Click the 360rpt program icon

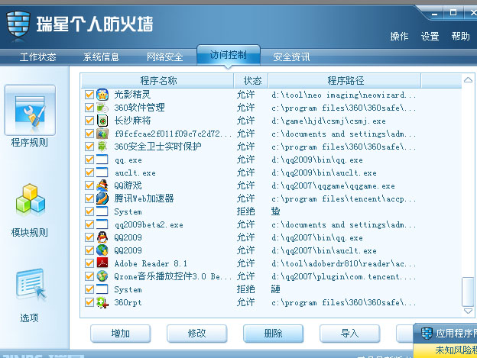102,302
